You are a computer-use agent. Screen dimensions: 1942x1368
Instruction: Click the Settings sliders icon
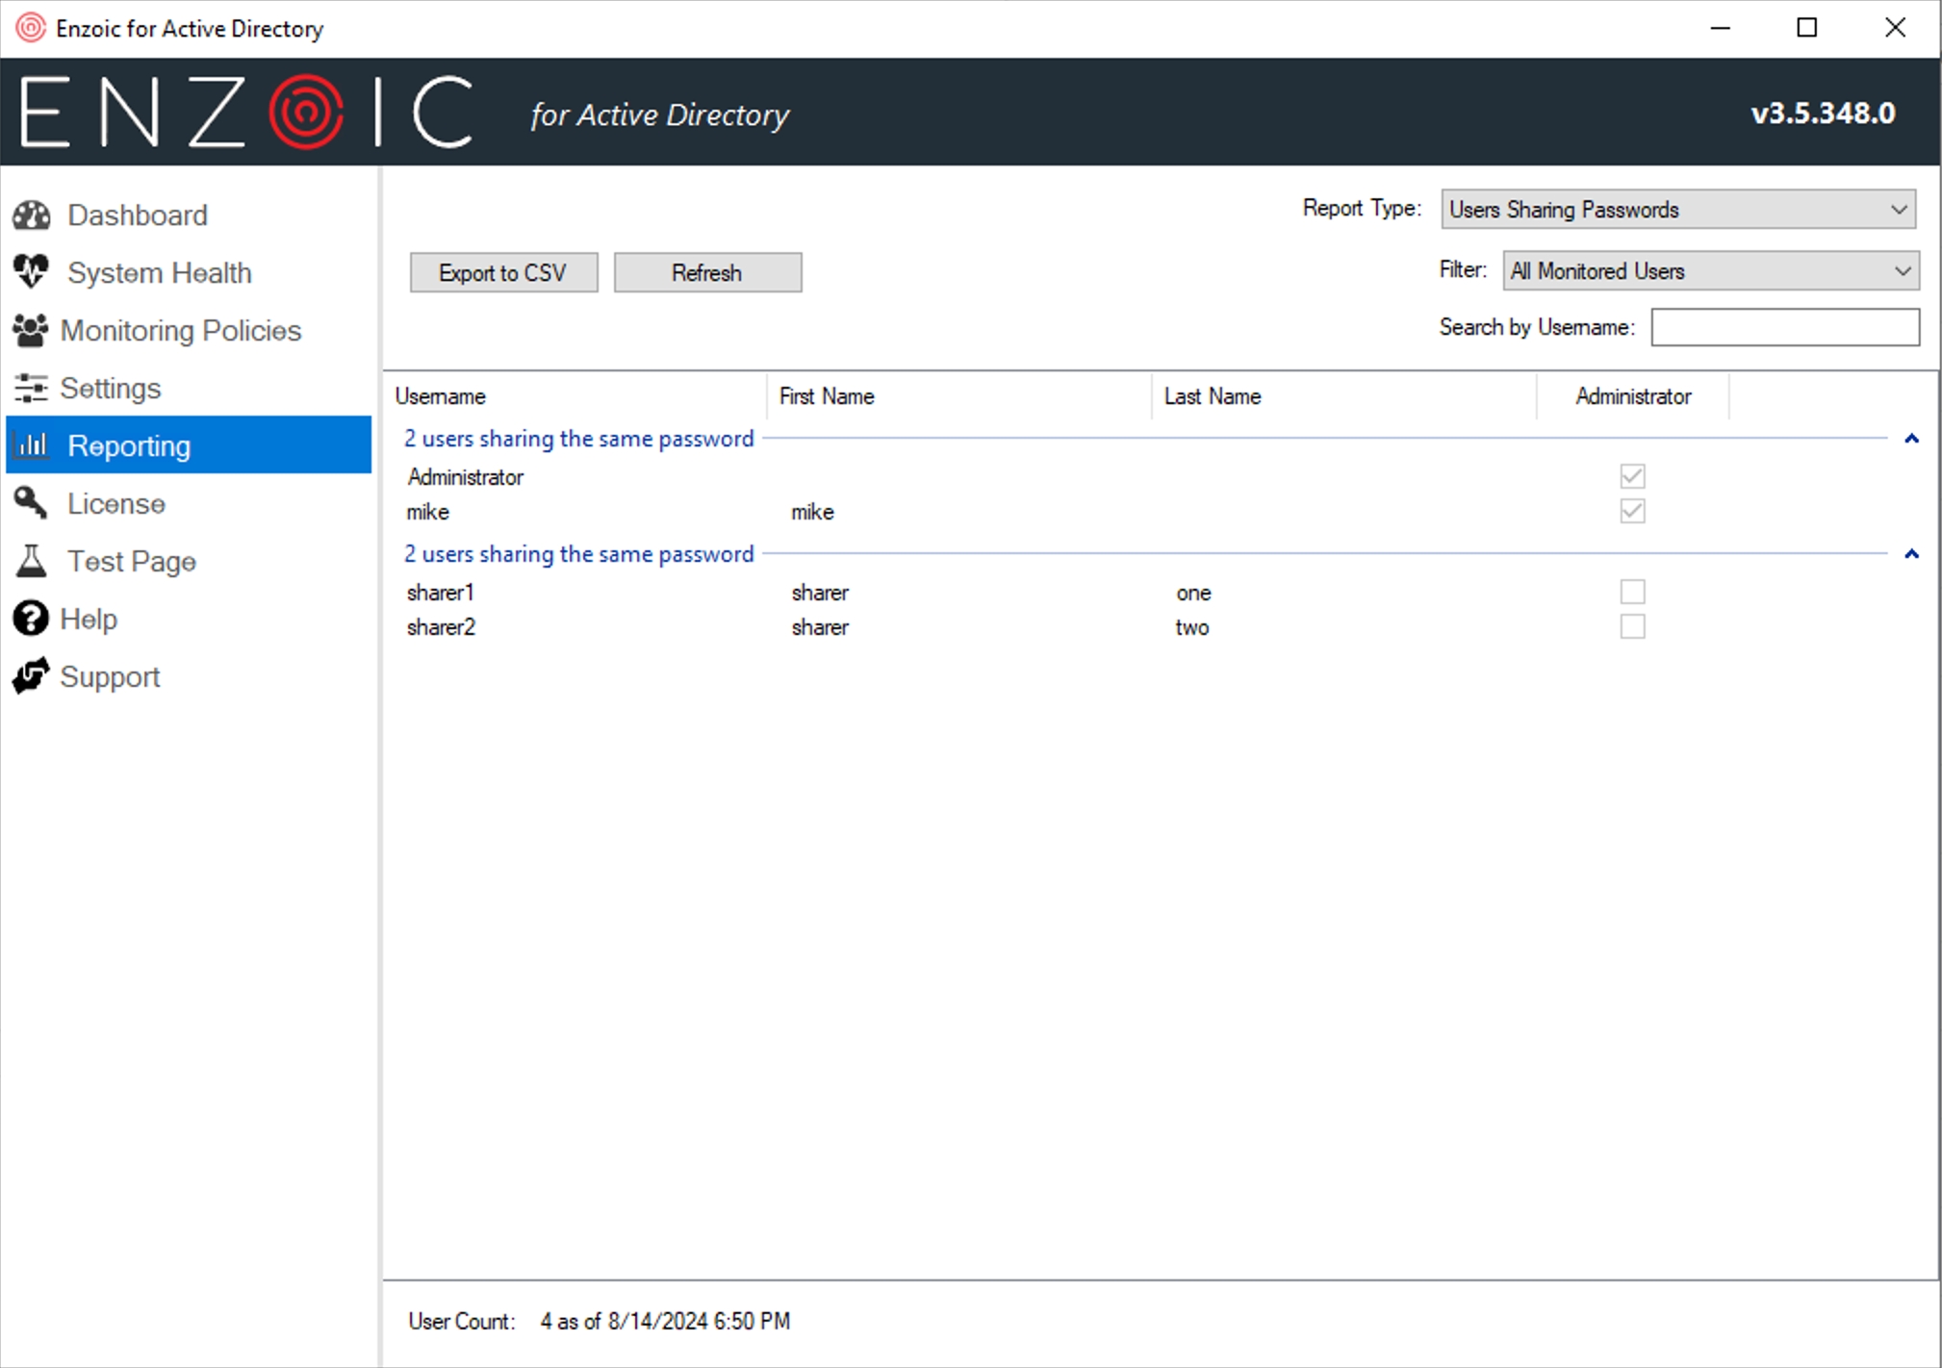pos(31,388)
